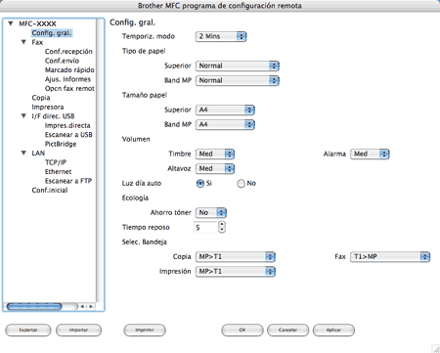440x353 pixels.
Task: Click the Imprimir button
Action: [145, 330]
